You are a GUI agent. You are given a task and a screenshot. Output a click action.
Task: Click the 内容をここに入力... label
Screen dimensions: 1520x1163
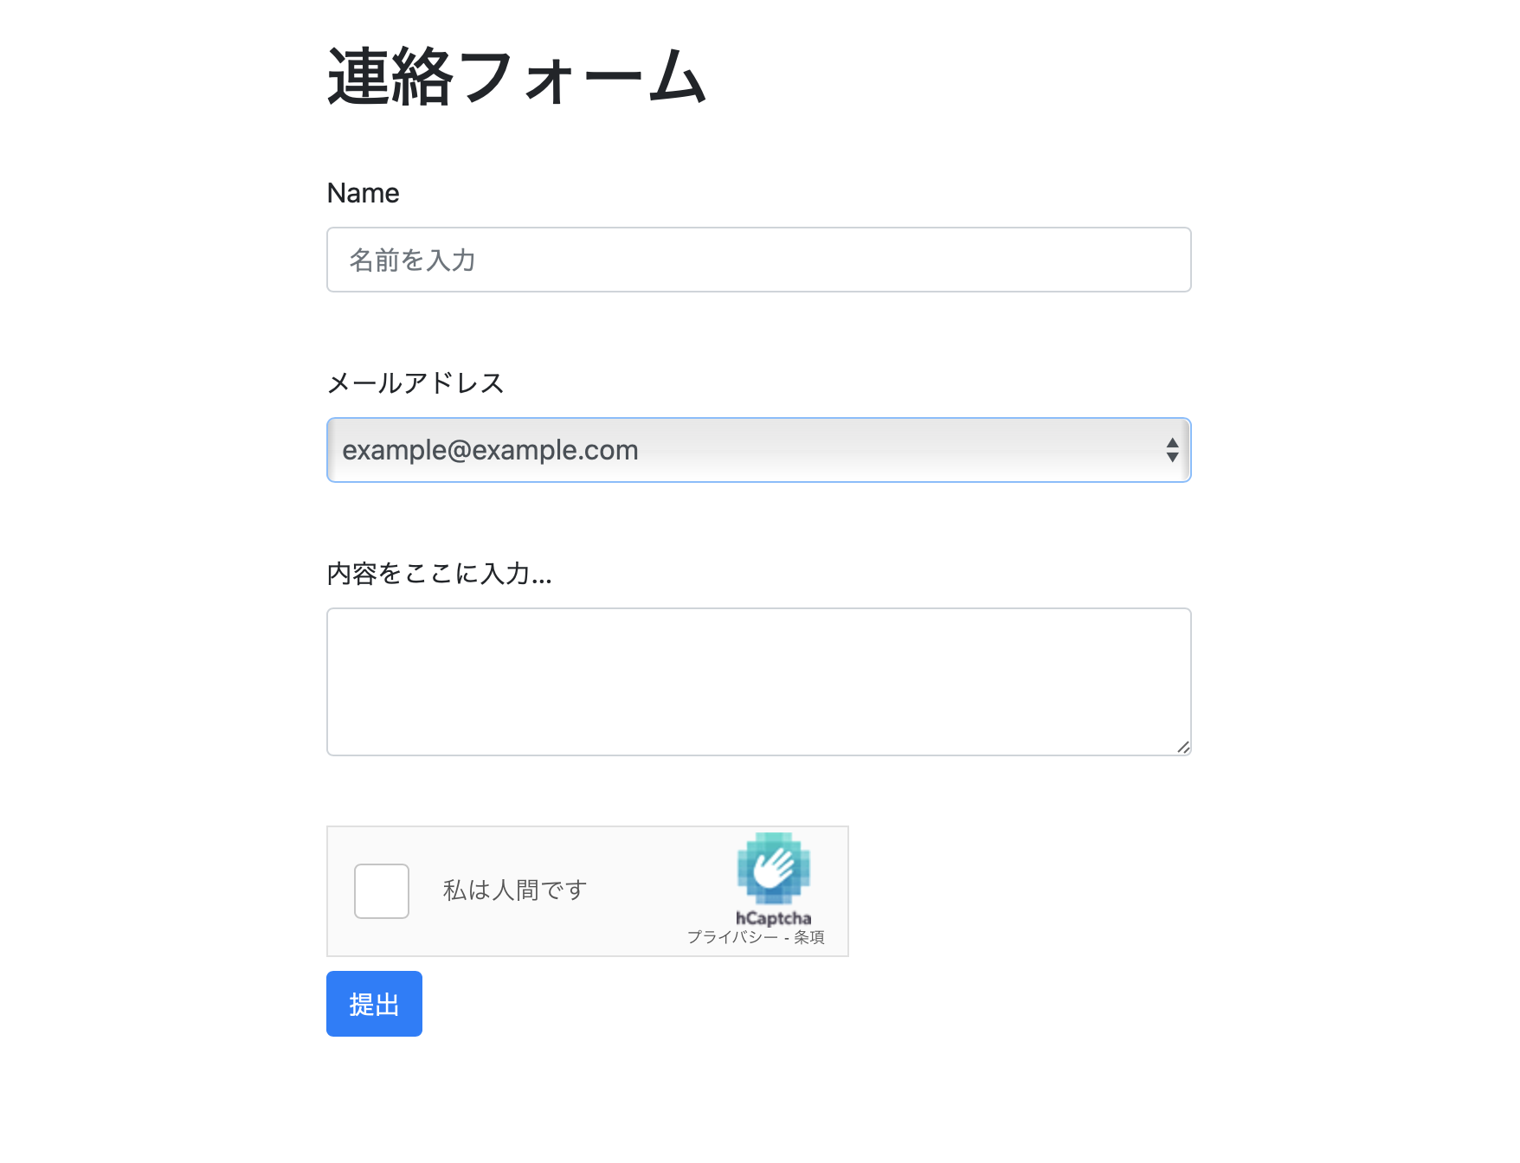coord(439,573)
